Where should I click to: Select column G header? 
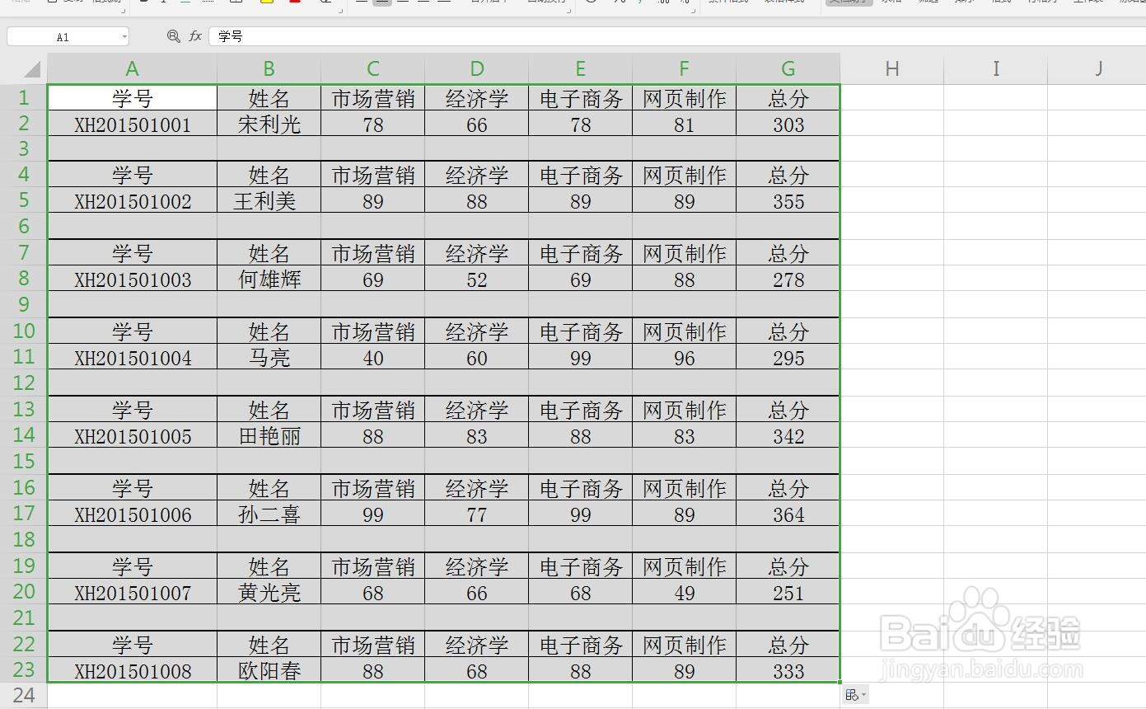[x=788, y=69]
